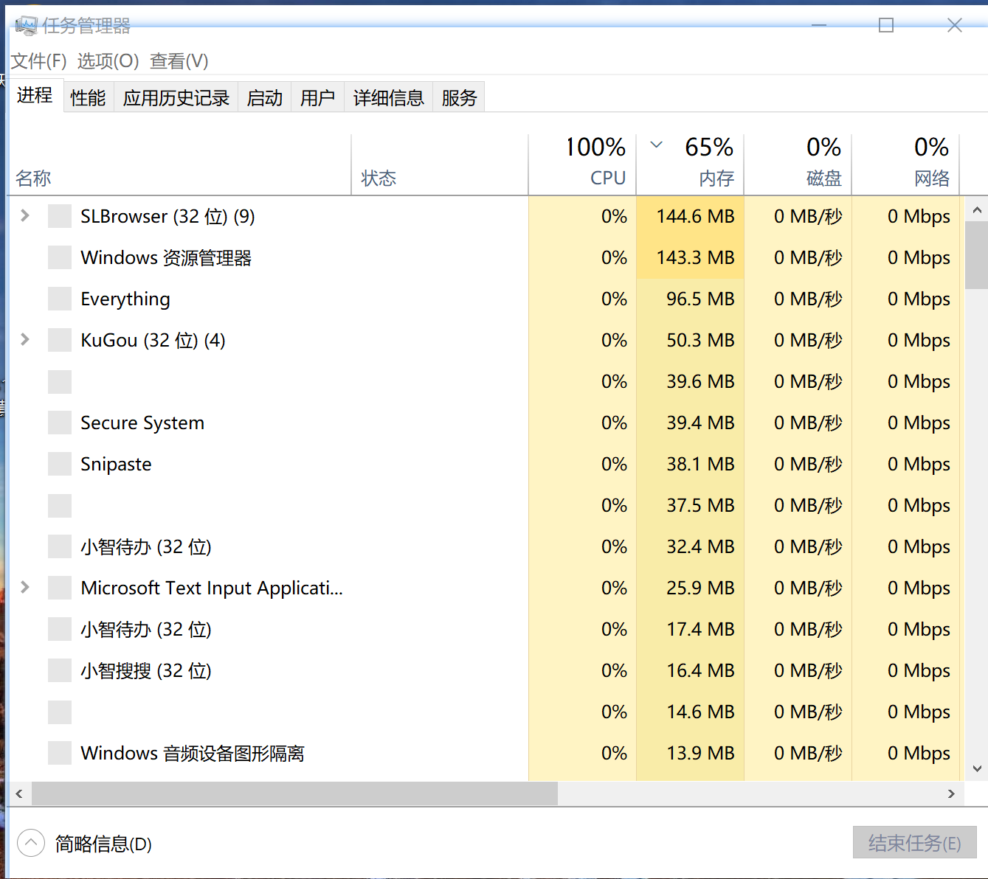The width and height of the screenshot is (988, 879).
Task: Click the 0% CPU value for Snipaste
Action: pos(614,464)
